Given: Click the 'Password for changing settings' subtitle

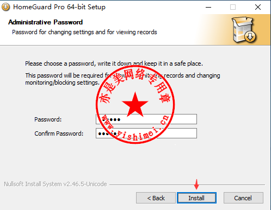Looking at the screenshot, I should (84, 32).
